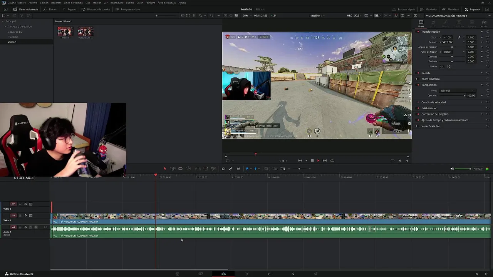Toggle Loop playback in the viewer
This screenshot has width=493, height=277.
tap(332, 160)
